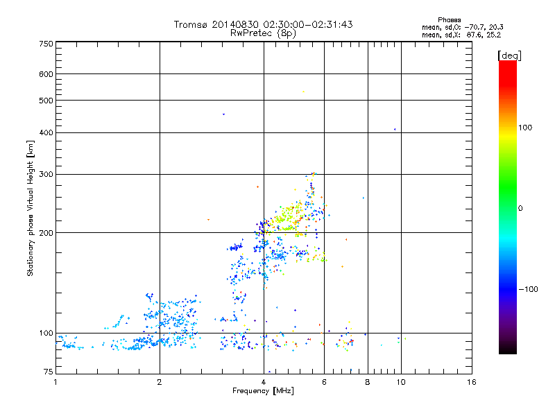The image size is (555, 416).
Task: Click the colorbar tick label '-100'
Action: coord(528,289)
